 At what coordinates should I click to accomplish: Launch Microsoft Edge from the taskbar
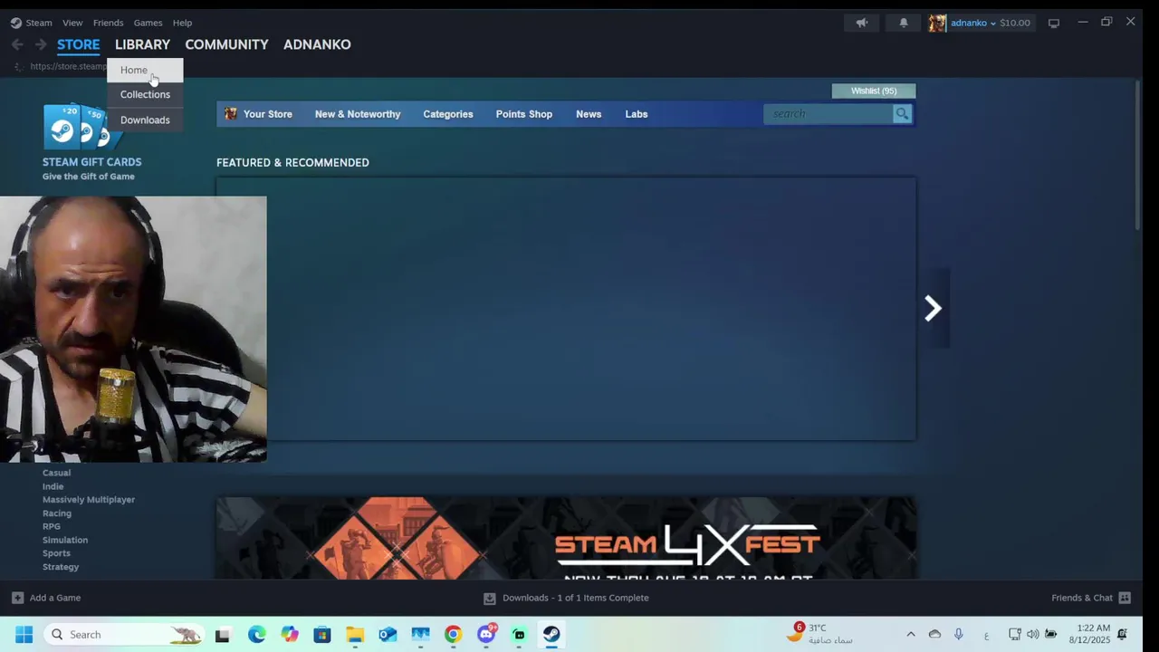point(257,635)
